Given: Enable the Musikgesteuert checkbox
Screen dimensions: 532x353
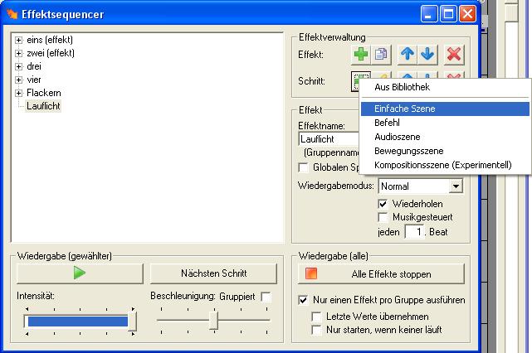Looking at the screenshot, I should coord(383,217).
